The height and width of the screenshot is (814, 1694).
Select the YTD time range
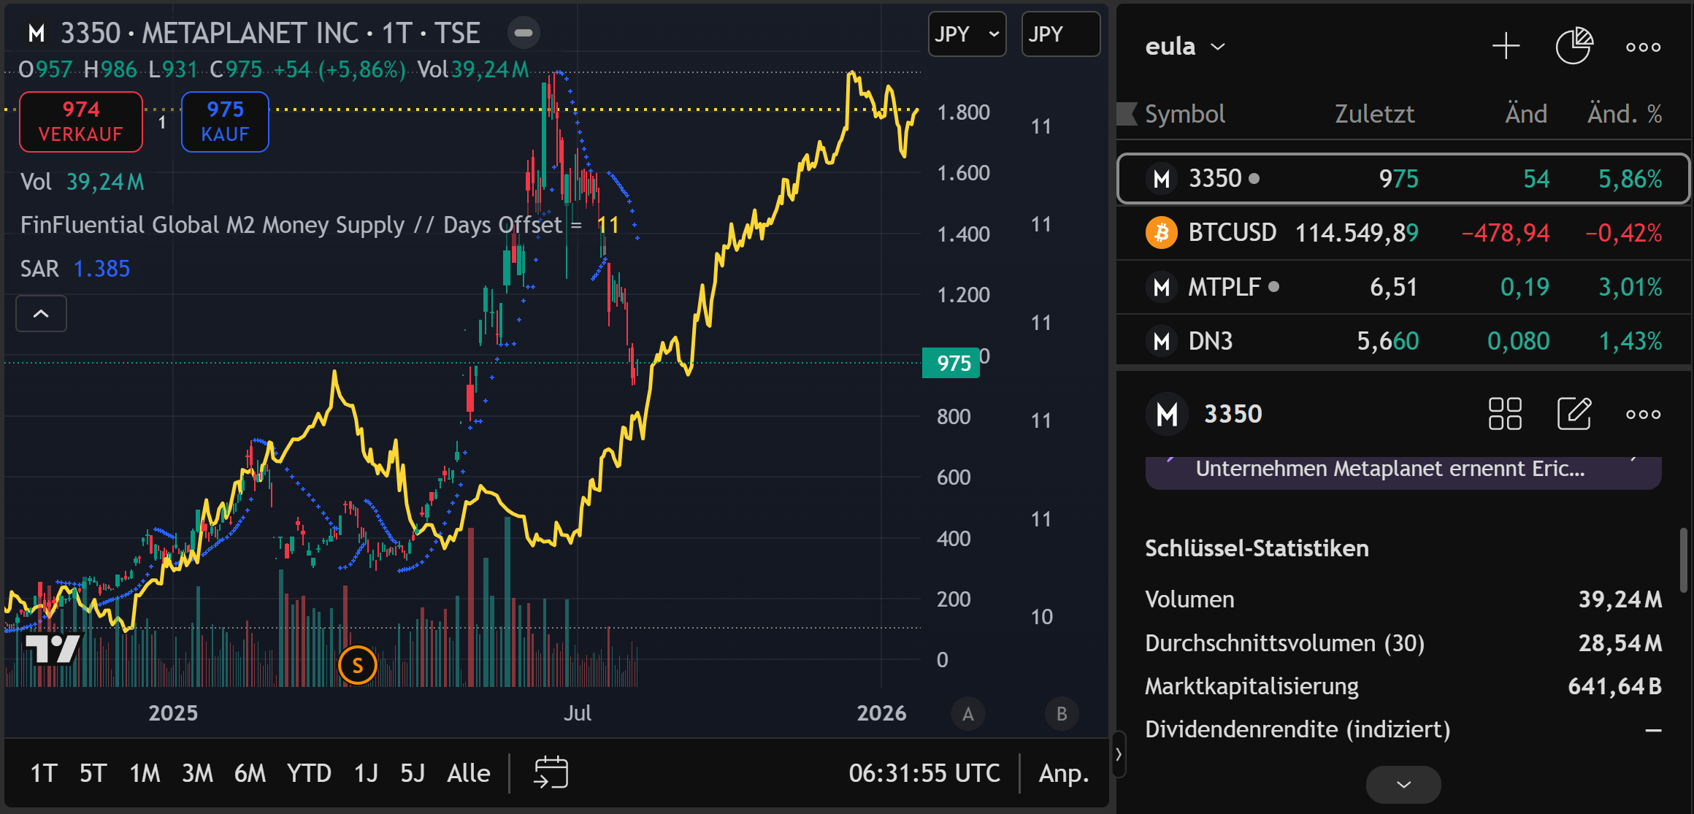click(x=309, y=773)
